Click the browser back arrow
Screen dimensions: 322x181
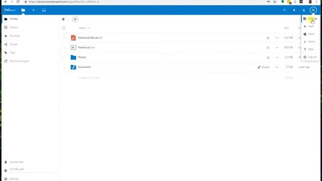coord(6,2)
